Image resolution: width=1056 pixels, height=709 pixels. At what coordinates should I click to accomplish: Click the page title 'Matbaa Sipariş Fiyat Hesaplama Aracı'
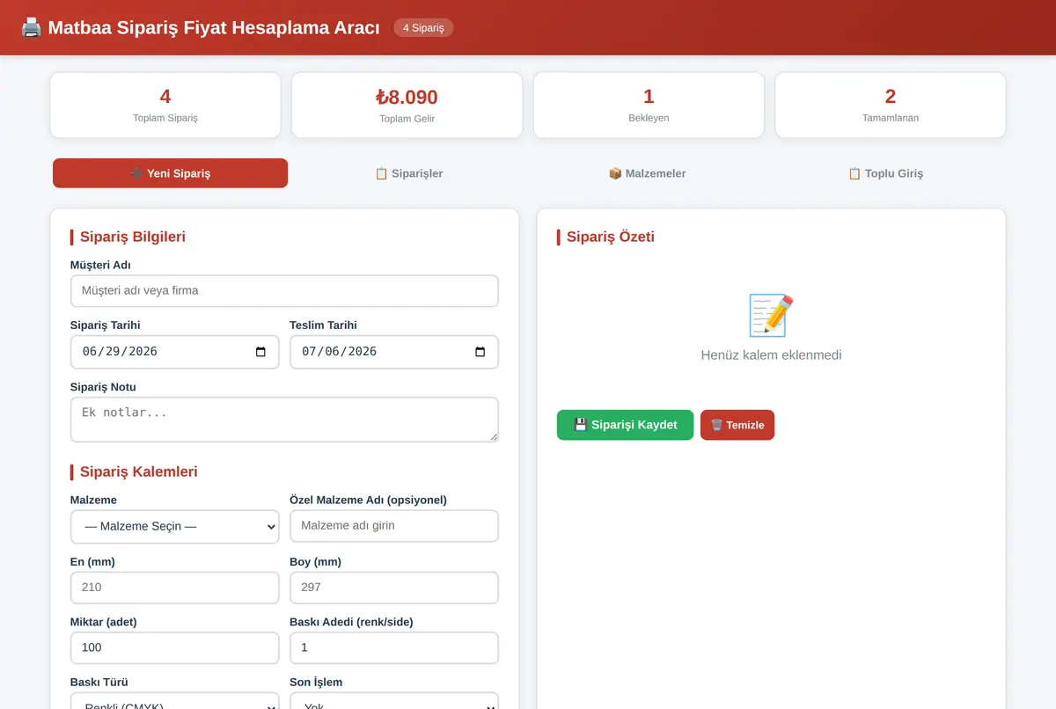coord(214,28)
